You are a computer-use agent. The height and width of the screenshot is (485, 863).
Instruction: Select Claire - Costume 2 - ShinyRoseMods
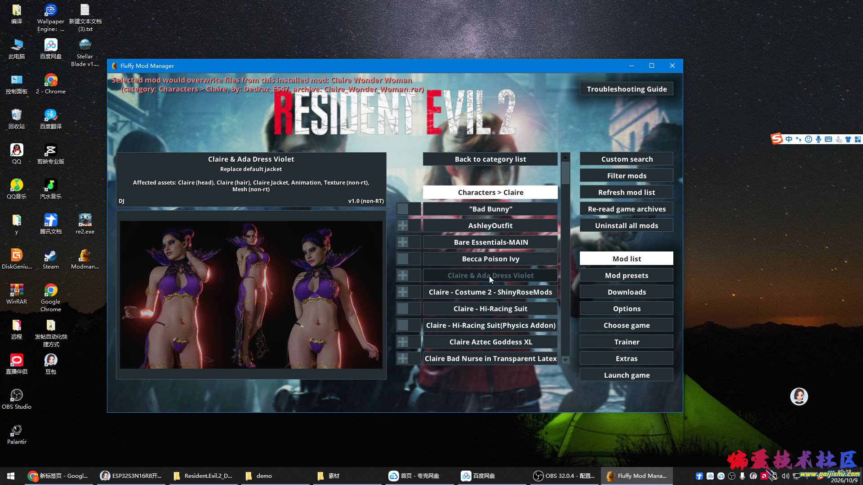(490, 292)
